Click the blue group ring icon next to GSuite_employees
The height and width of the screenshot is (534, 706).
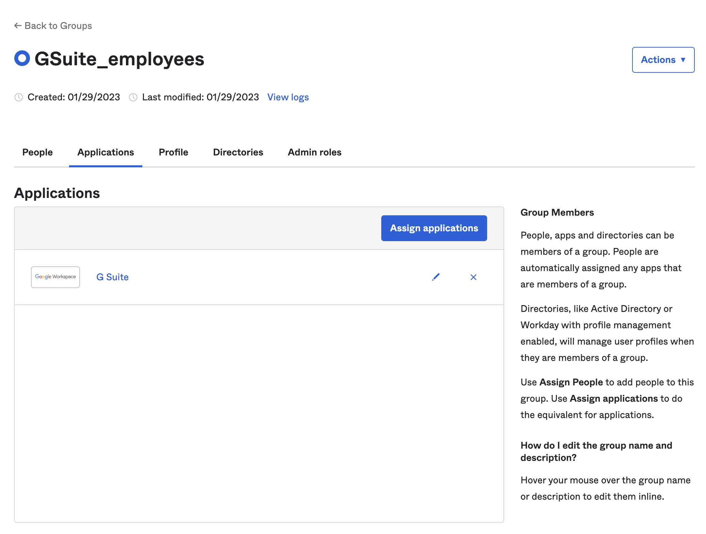(22, 59)
